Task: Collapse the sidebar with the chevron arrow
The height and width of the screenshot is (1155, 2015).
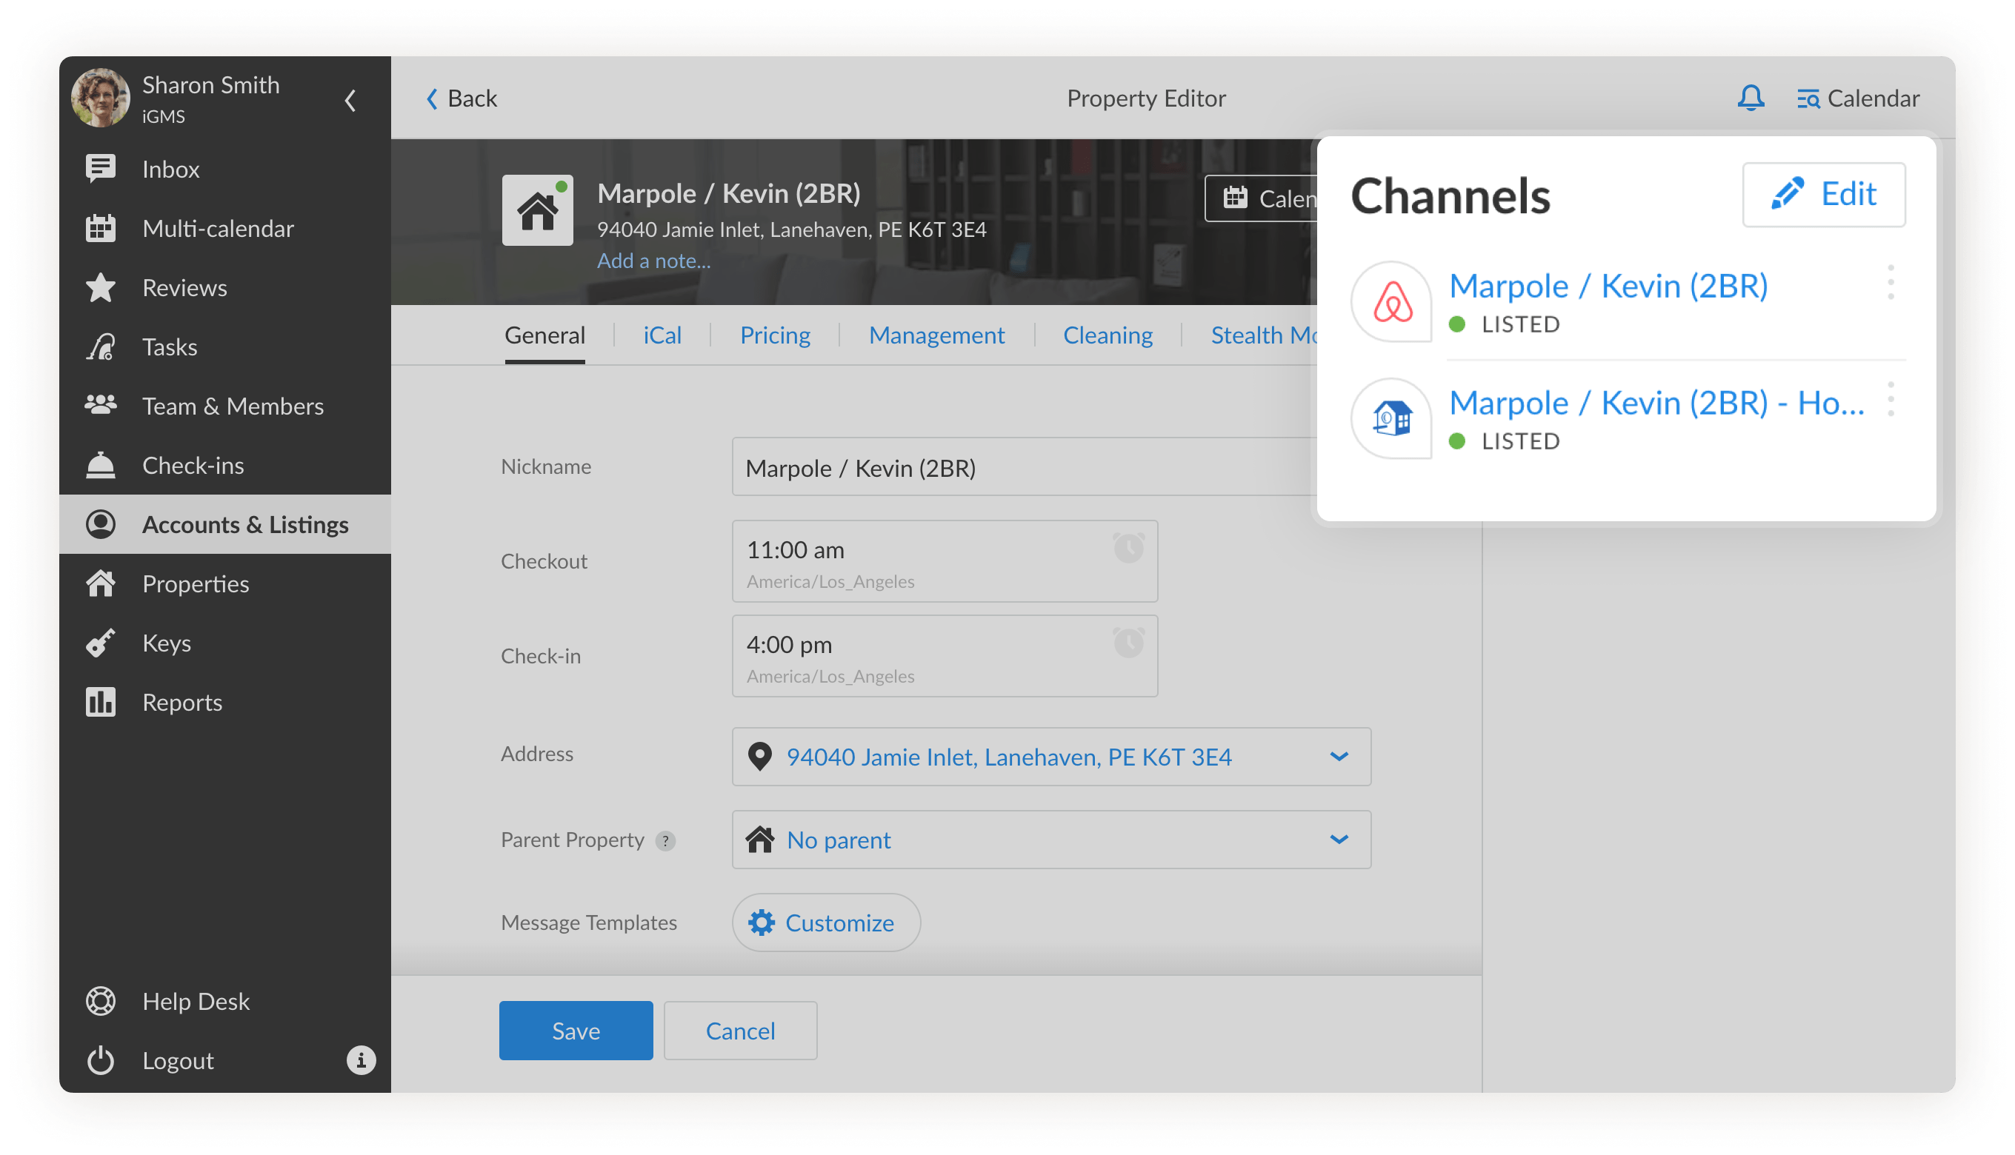Action: pyautogui.click(x=350, y=100)
